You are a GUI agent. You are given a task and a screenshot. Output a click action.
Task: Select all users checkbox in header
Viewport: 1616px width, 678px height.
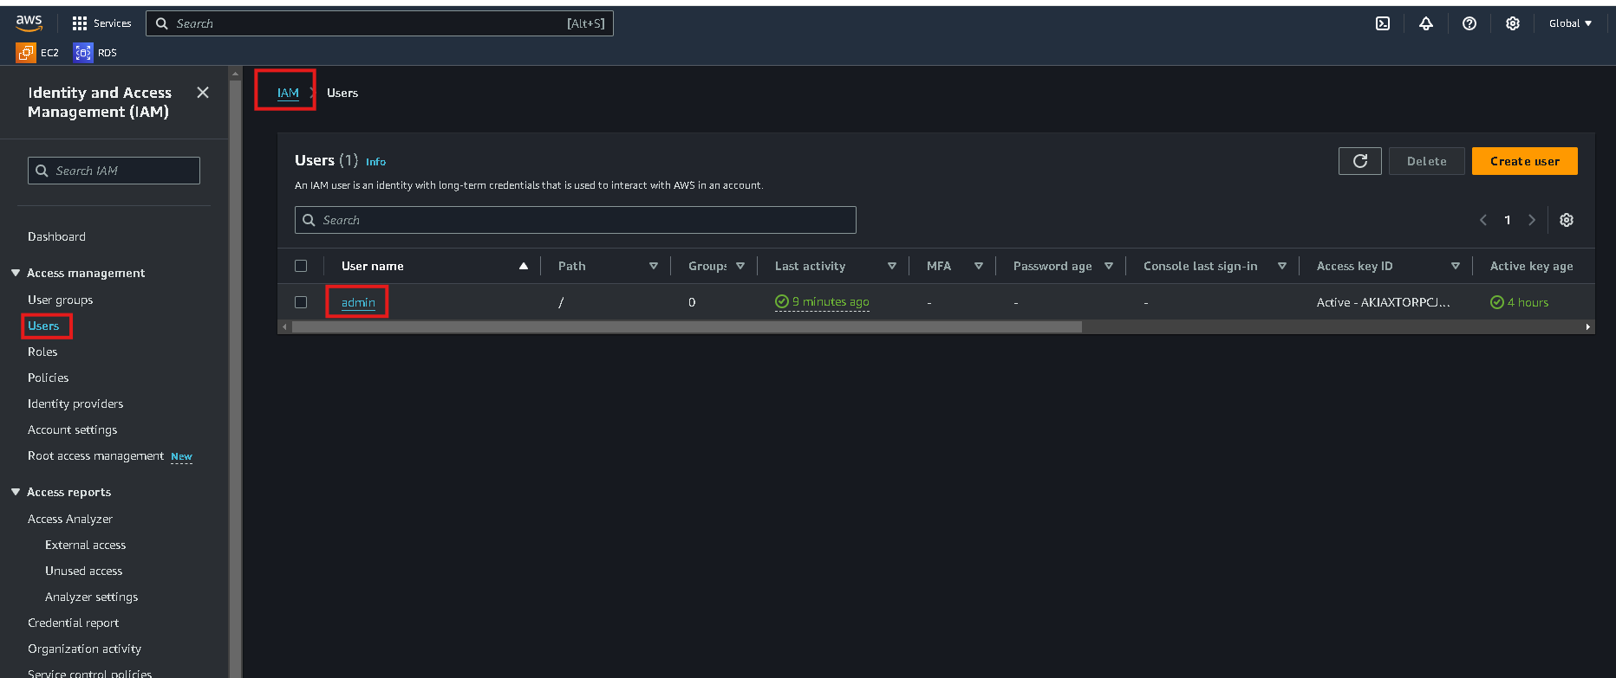point(301,266)
